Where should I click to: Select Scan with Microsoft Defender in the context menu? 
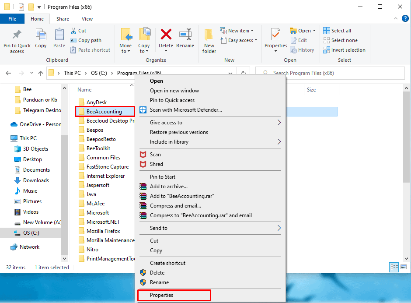coord(186,110)
